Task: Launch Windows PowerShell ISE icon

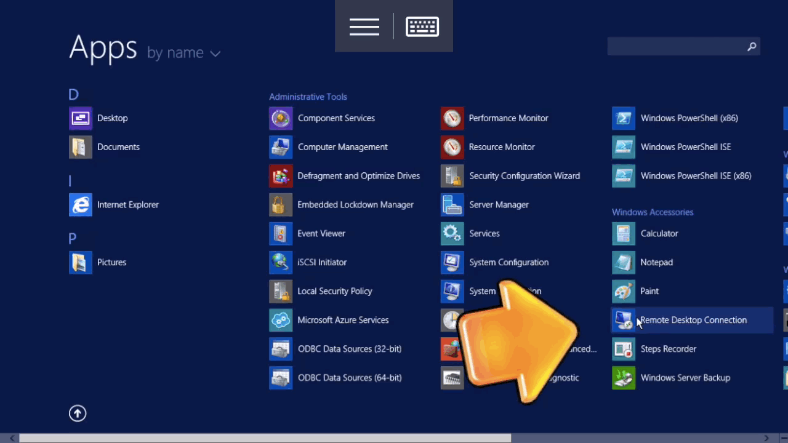Action: (624, 147)
